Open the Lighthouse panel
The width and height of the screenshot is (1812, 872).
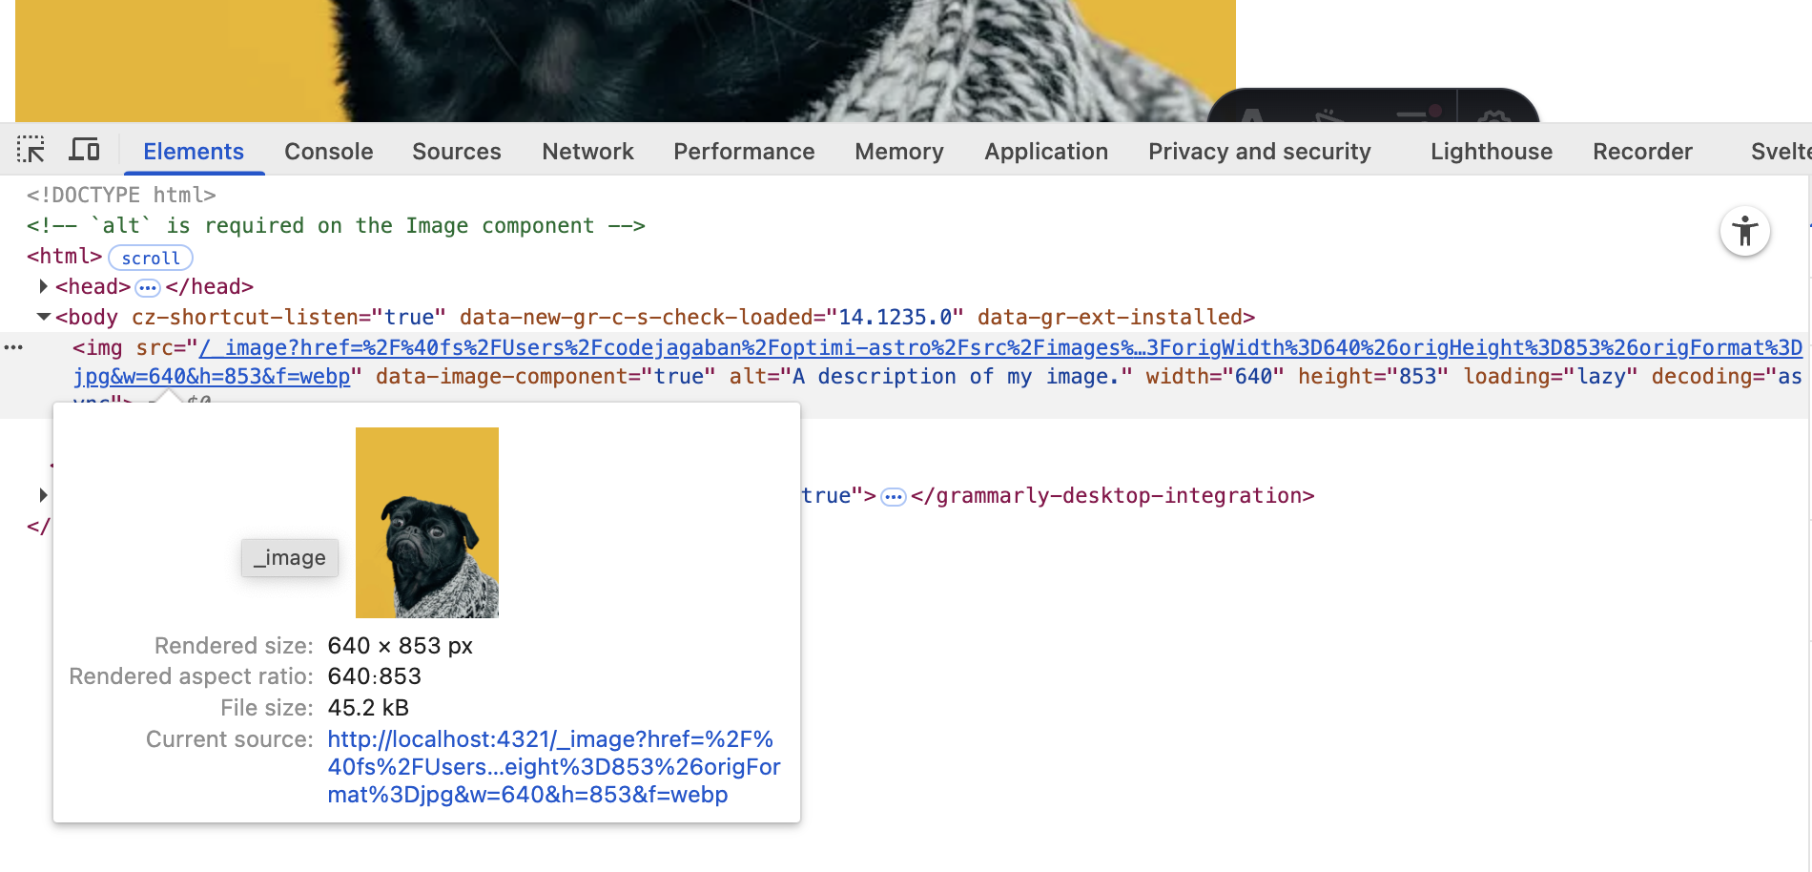1490,151
